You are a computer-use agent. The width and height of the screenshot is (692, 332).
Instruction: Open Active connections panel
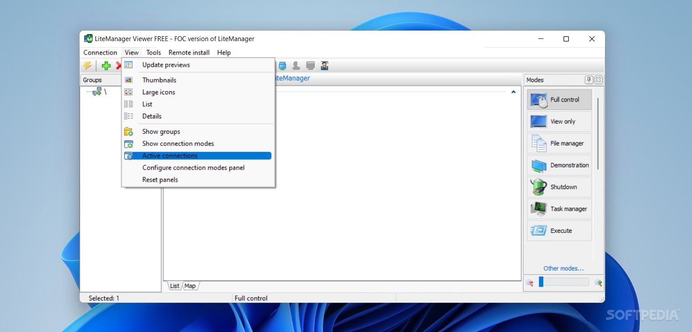(x=198, y=156)
